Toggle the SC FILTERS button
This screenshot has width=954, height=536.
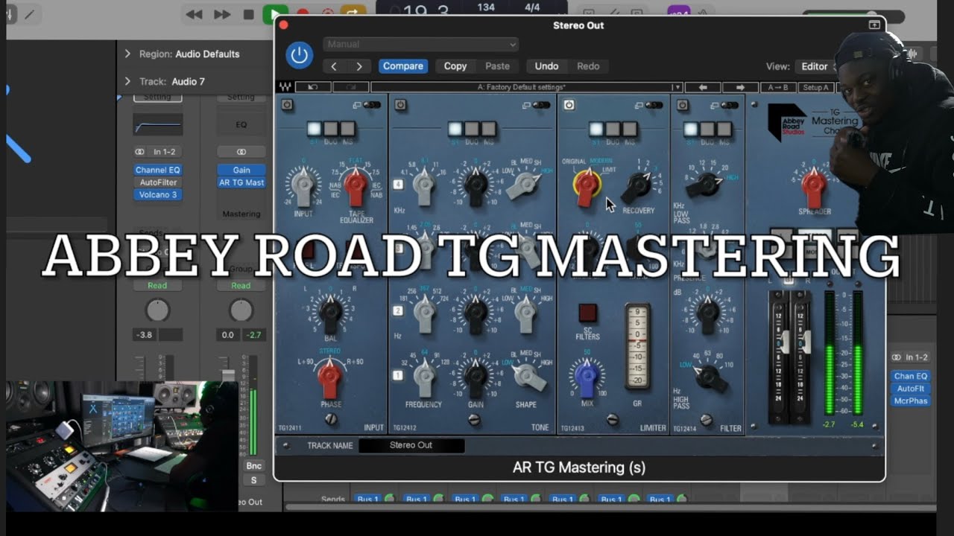(x=587, y=313)
